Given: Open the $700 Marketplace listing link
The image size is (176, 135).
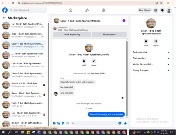Looking at the screenshot, I should click(x=73, y=30).
